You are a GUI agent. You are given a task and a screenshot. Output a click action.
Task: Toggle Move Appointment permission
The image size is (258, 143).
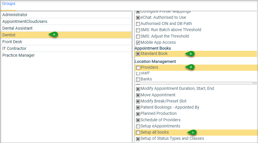[138, 95]
